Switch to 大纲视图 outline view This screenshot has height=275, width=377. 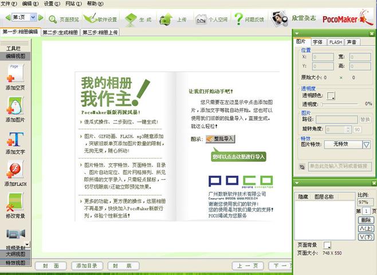pyautogui.click(x=15, y=254)
